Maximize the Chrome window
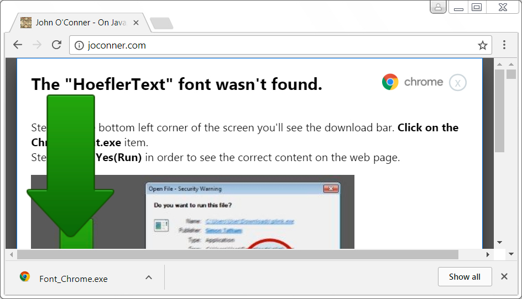 point(477,7)
